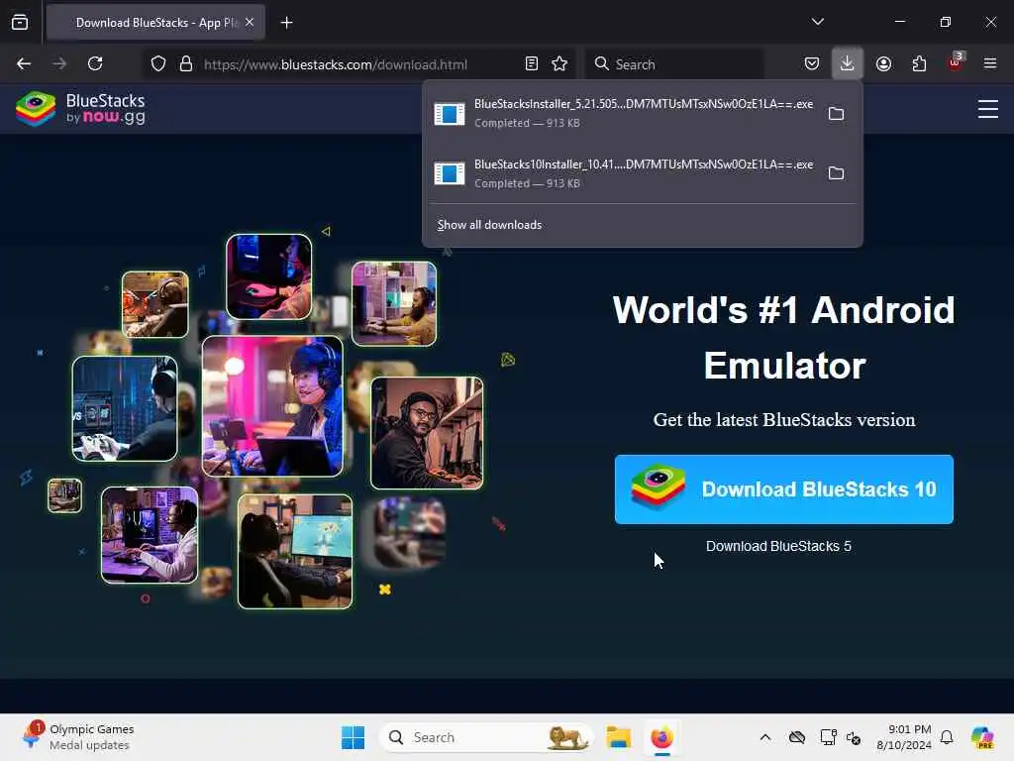Image resolution: width=1014 pixels, height=761 pixels.
Task: Show BlueStacksInstaller_5.21 file in folder
Action: [836, 113]
